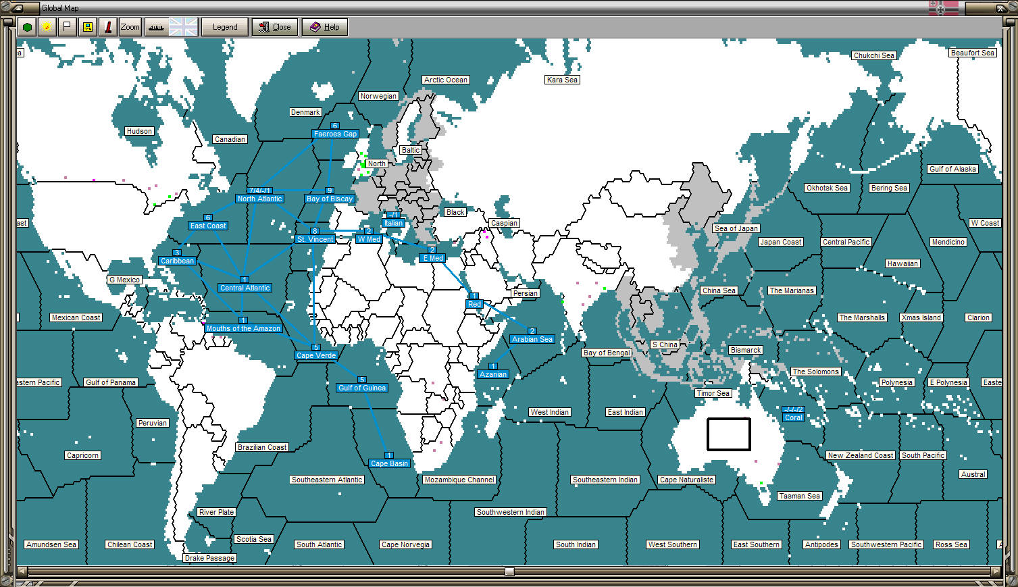Click the flag marker icon
Screen dimensions: 1018x587
point(67,26)
